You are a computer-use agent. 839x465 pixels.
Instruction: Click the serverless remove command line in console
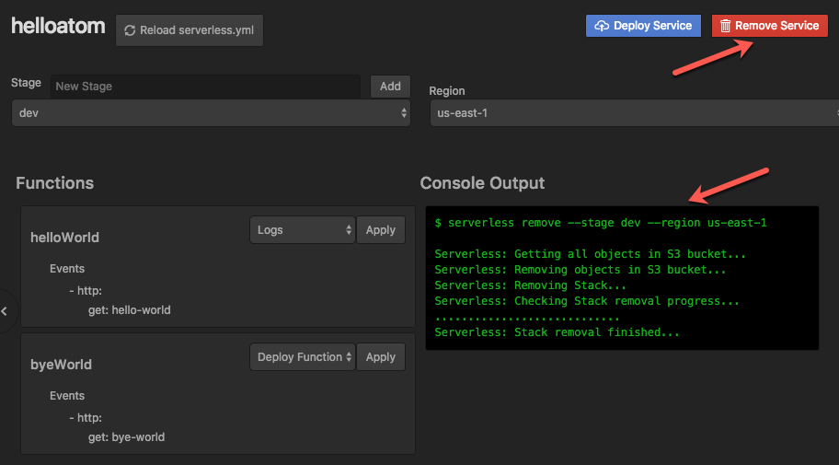601,223
